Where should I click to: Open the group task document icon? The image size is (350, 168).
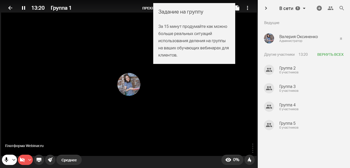[238, 8]
